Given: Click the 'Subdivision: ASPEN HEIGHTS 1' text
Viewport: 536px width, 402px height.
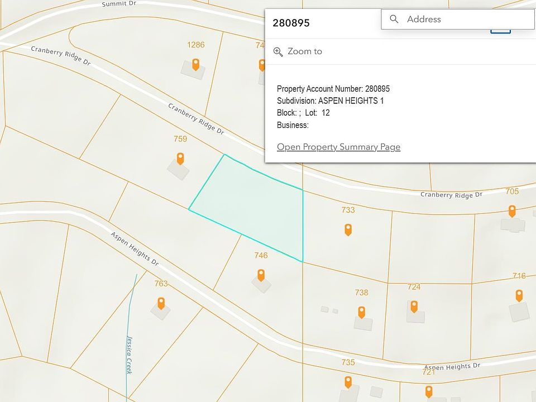Looking at the screenshot, I should point(330,101).
